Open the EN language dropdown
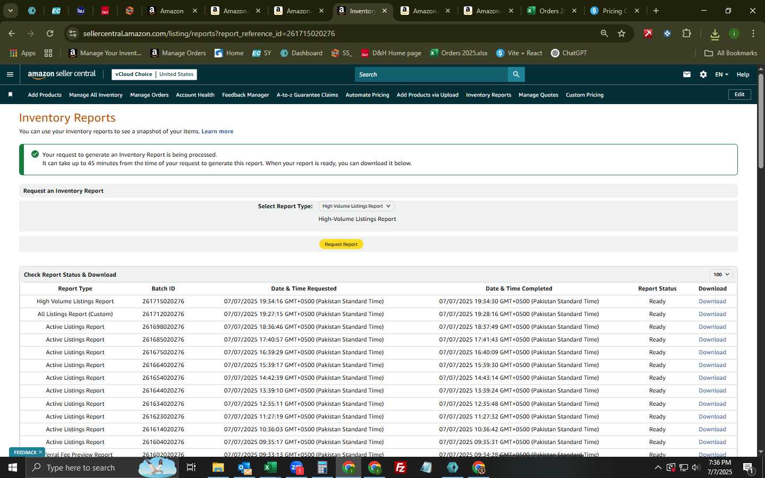This screenshot has height=478, width=765. pos(721,74)
